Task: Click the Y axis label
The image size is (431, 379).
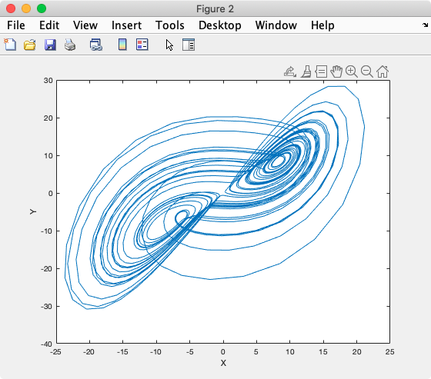Action: pos(33,211)
